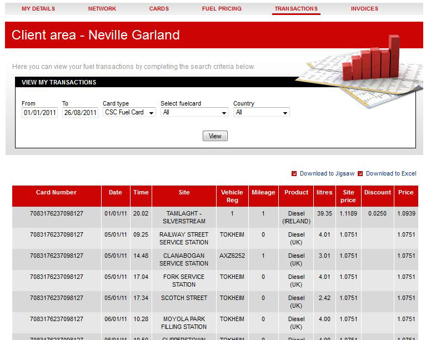Open the Fuel Pricing tab
The image size is (426, 340).
pos(222,9)
